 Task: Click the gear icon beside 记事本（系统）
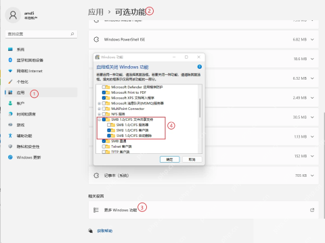point(96,175)
